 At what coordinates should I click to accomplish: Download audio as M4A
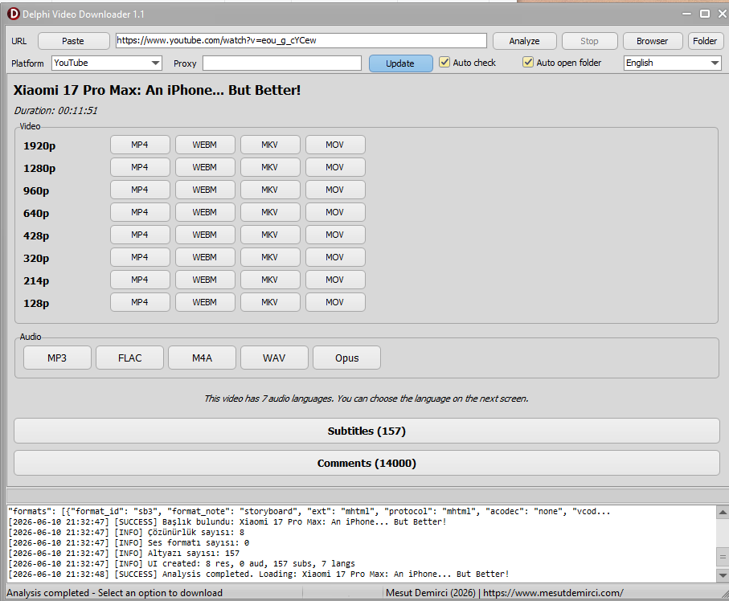(x=203, y=358)
